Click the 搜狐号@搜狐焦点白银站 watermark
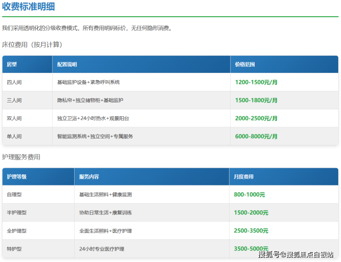Image resolution: width=341 pixels, height=262 pixels. [296, 254]
